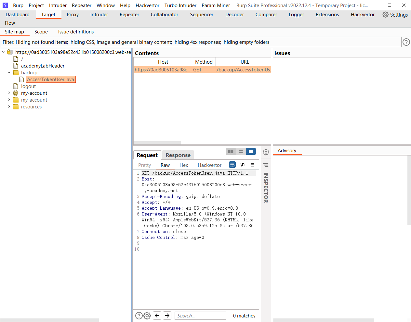411x322 pixels.
Task: Show the Response tab
Action: pyautogui.click(x=178, y=155)
